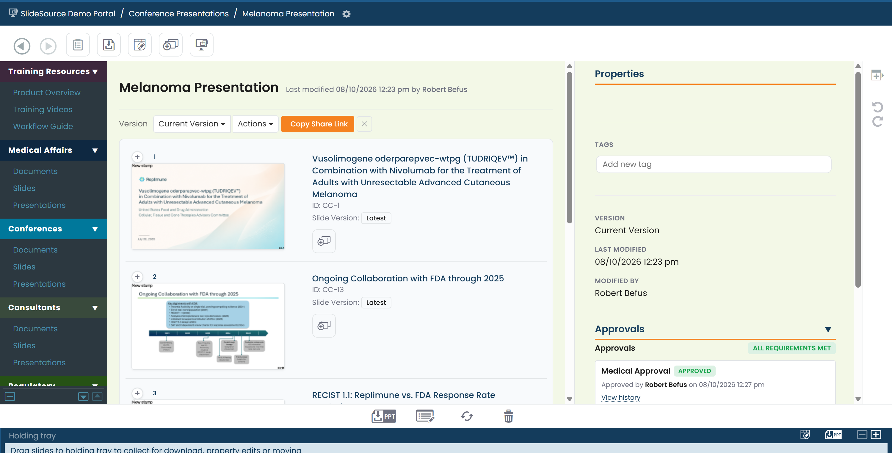Click the Properties panel scrollbar thumb
The image size is (892, 453).
point(858,179)
